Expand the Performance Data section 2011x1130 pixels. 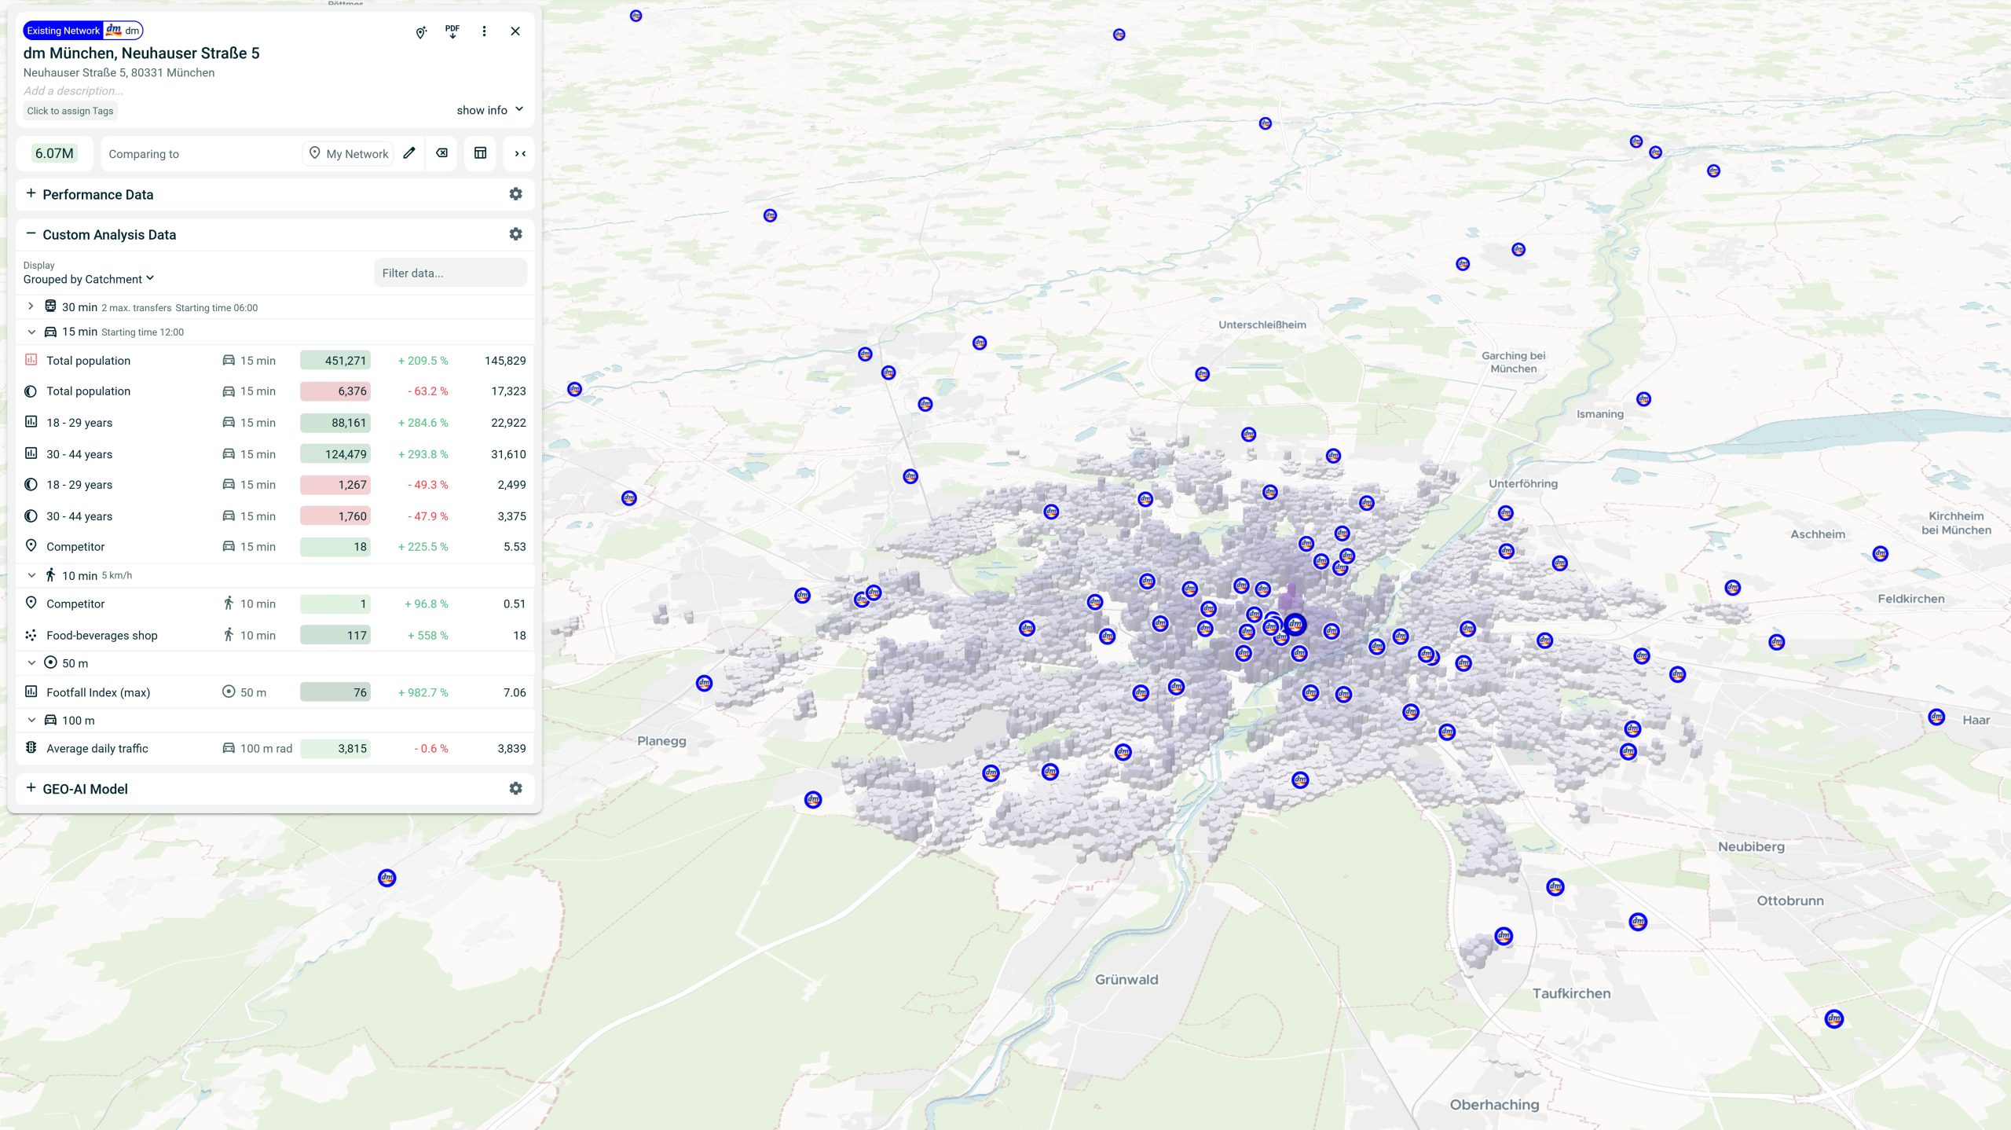[31, 193]
